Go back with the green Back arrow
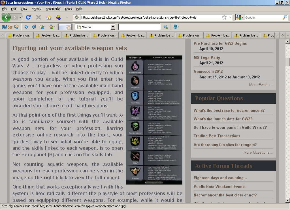 pos(6,17)
